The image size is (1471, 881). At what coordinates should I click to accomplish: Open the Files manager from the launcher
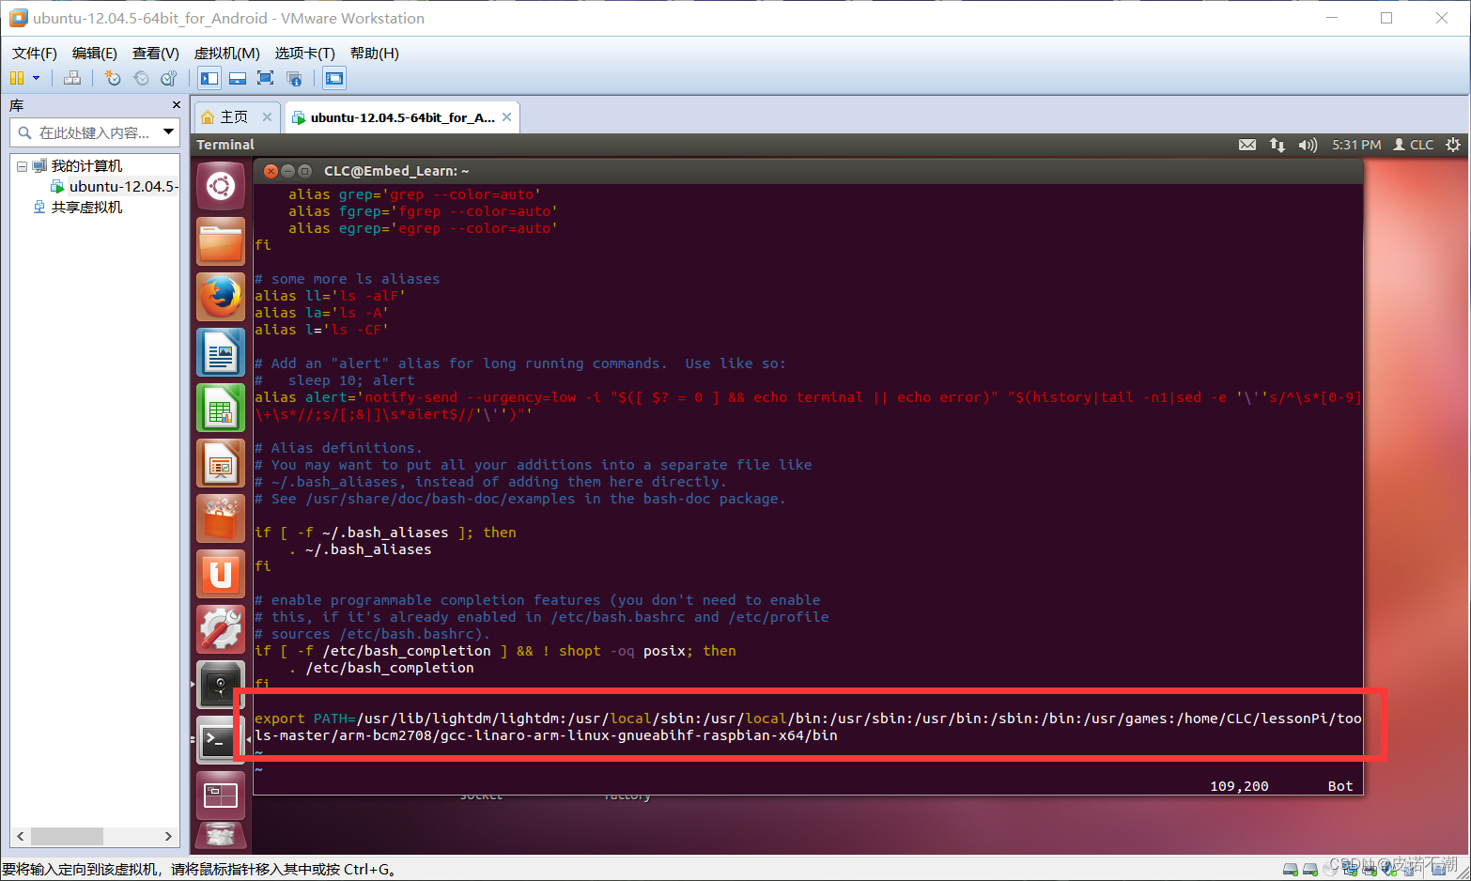coord(221,241)
